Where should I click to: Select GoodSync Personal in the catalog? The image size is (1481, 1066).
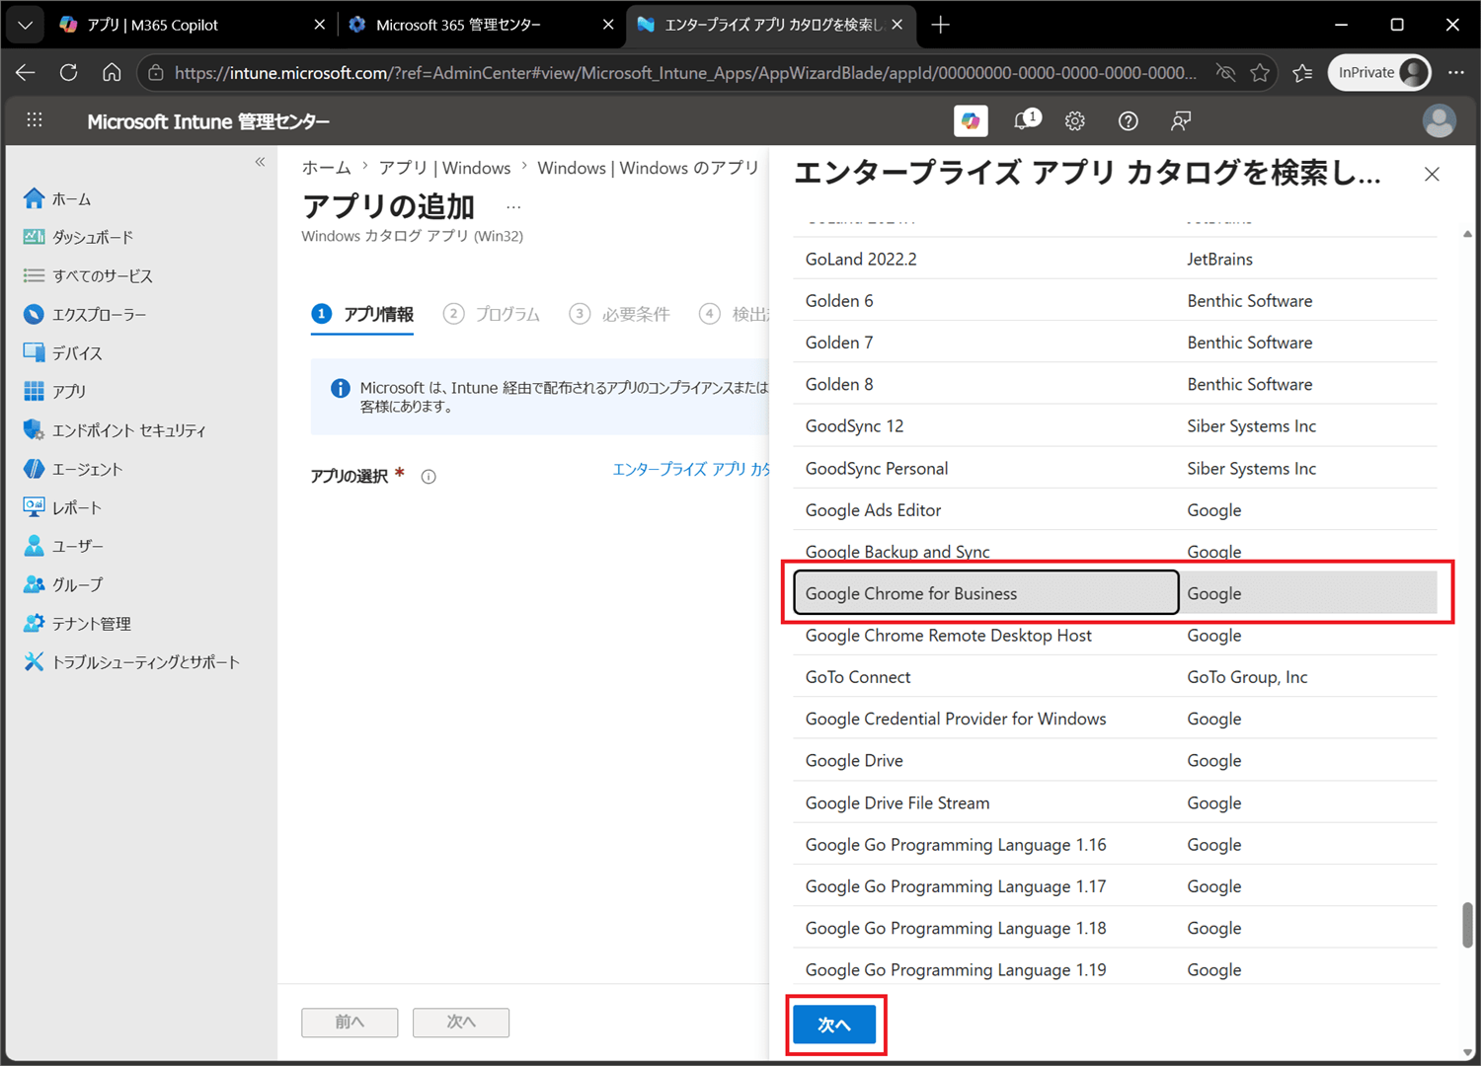coord(1116,468)
